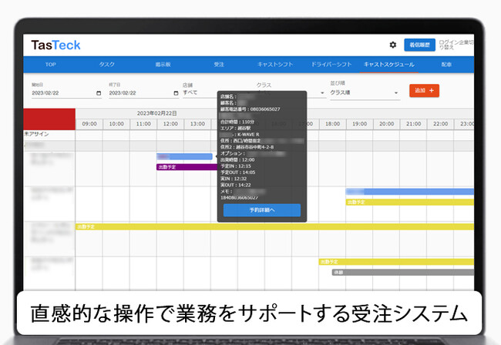Viewport: 501px width, 345px height.
Task: Open the settings gear icon
Action: (x=392, y=45)
